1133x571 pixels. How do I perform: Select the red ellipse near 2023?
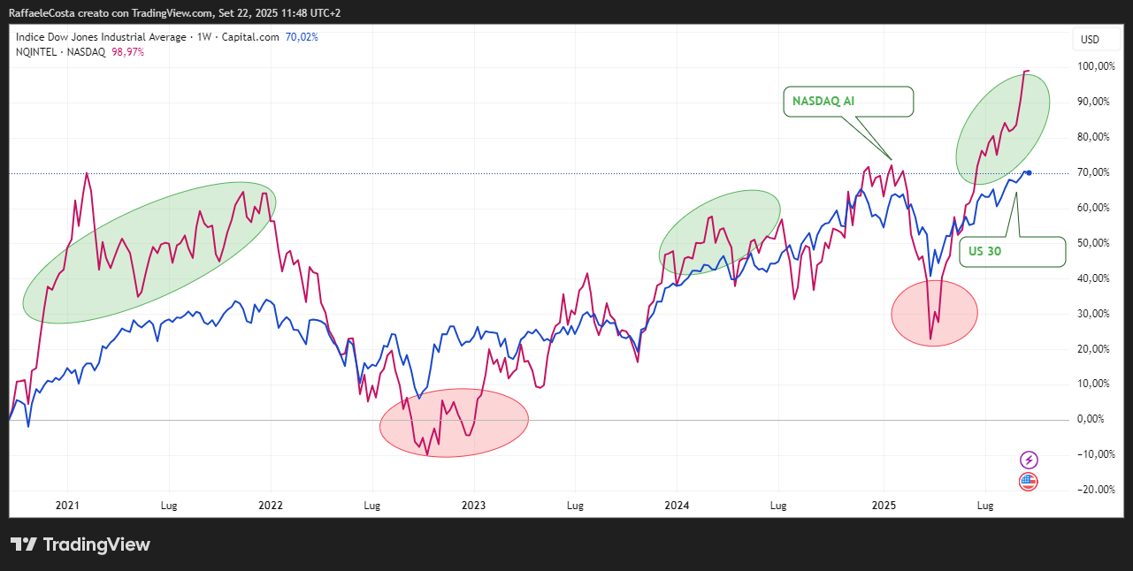(454, 423)
